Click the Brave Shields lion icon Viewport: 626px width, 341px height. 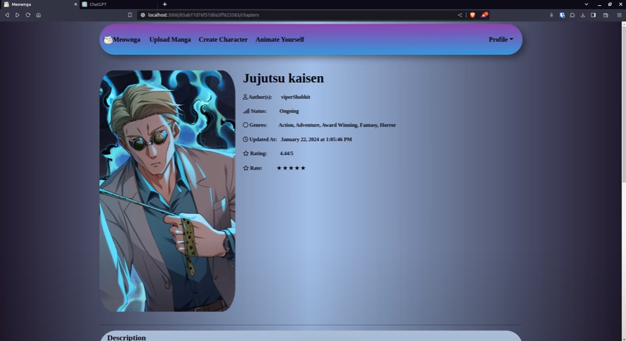coord(473,15)
